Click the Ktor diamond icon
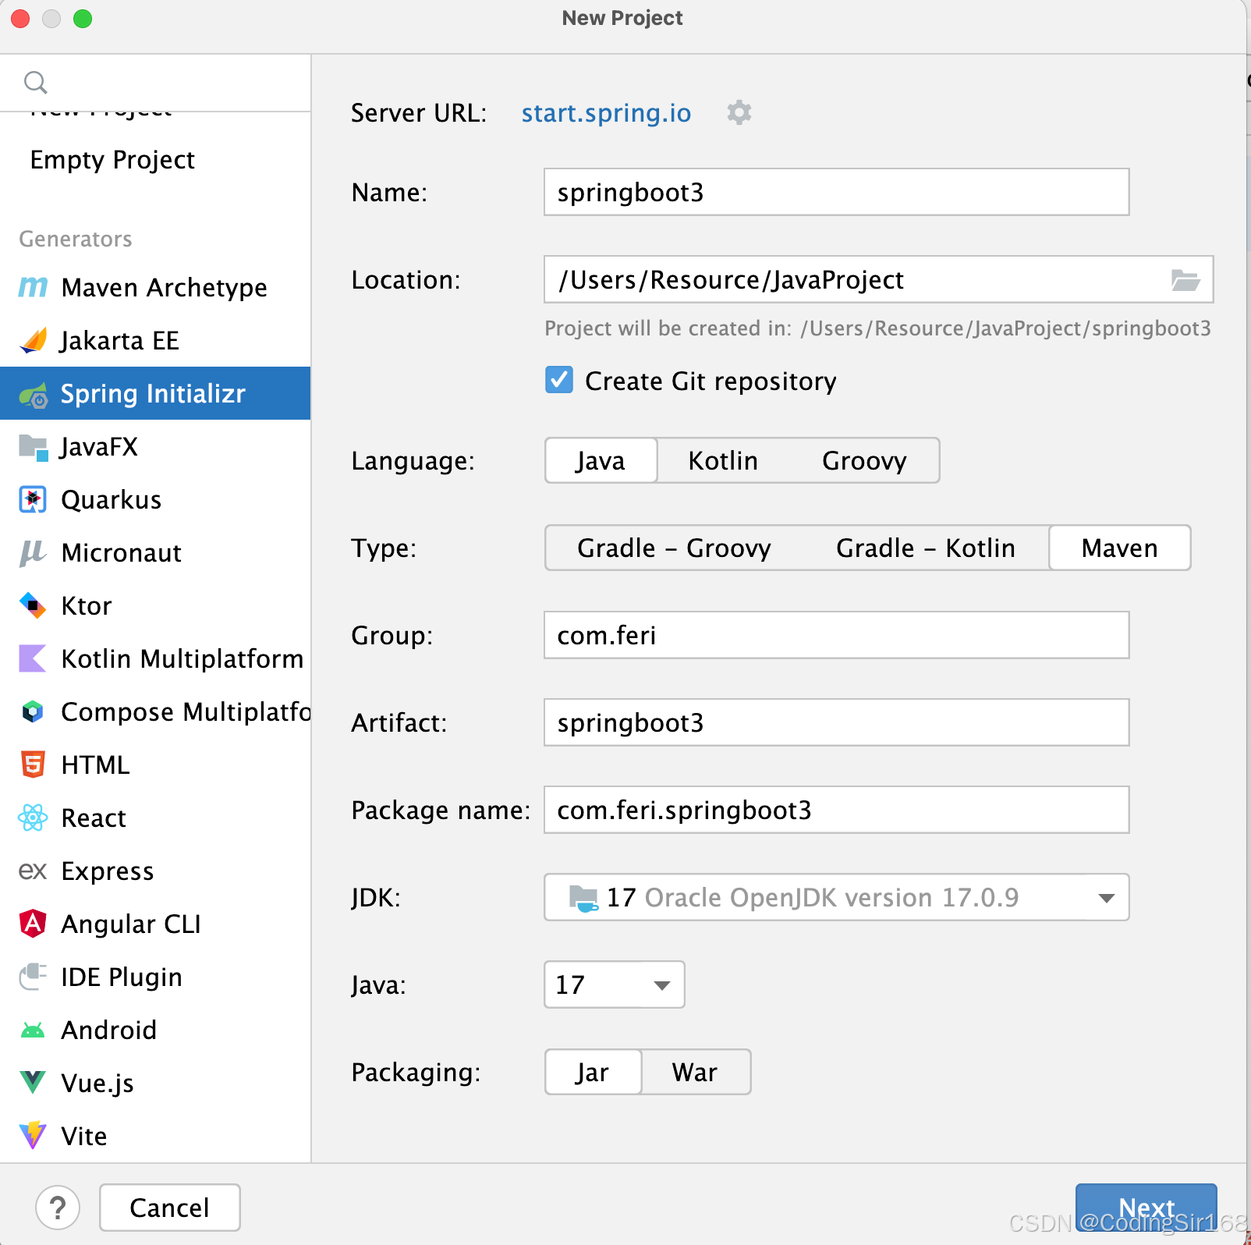 tap(33, 606)
